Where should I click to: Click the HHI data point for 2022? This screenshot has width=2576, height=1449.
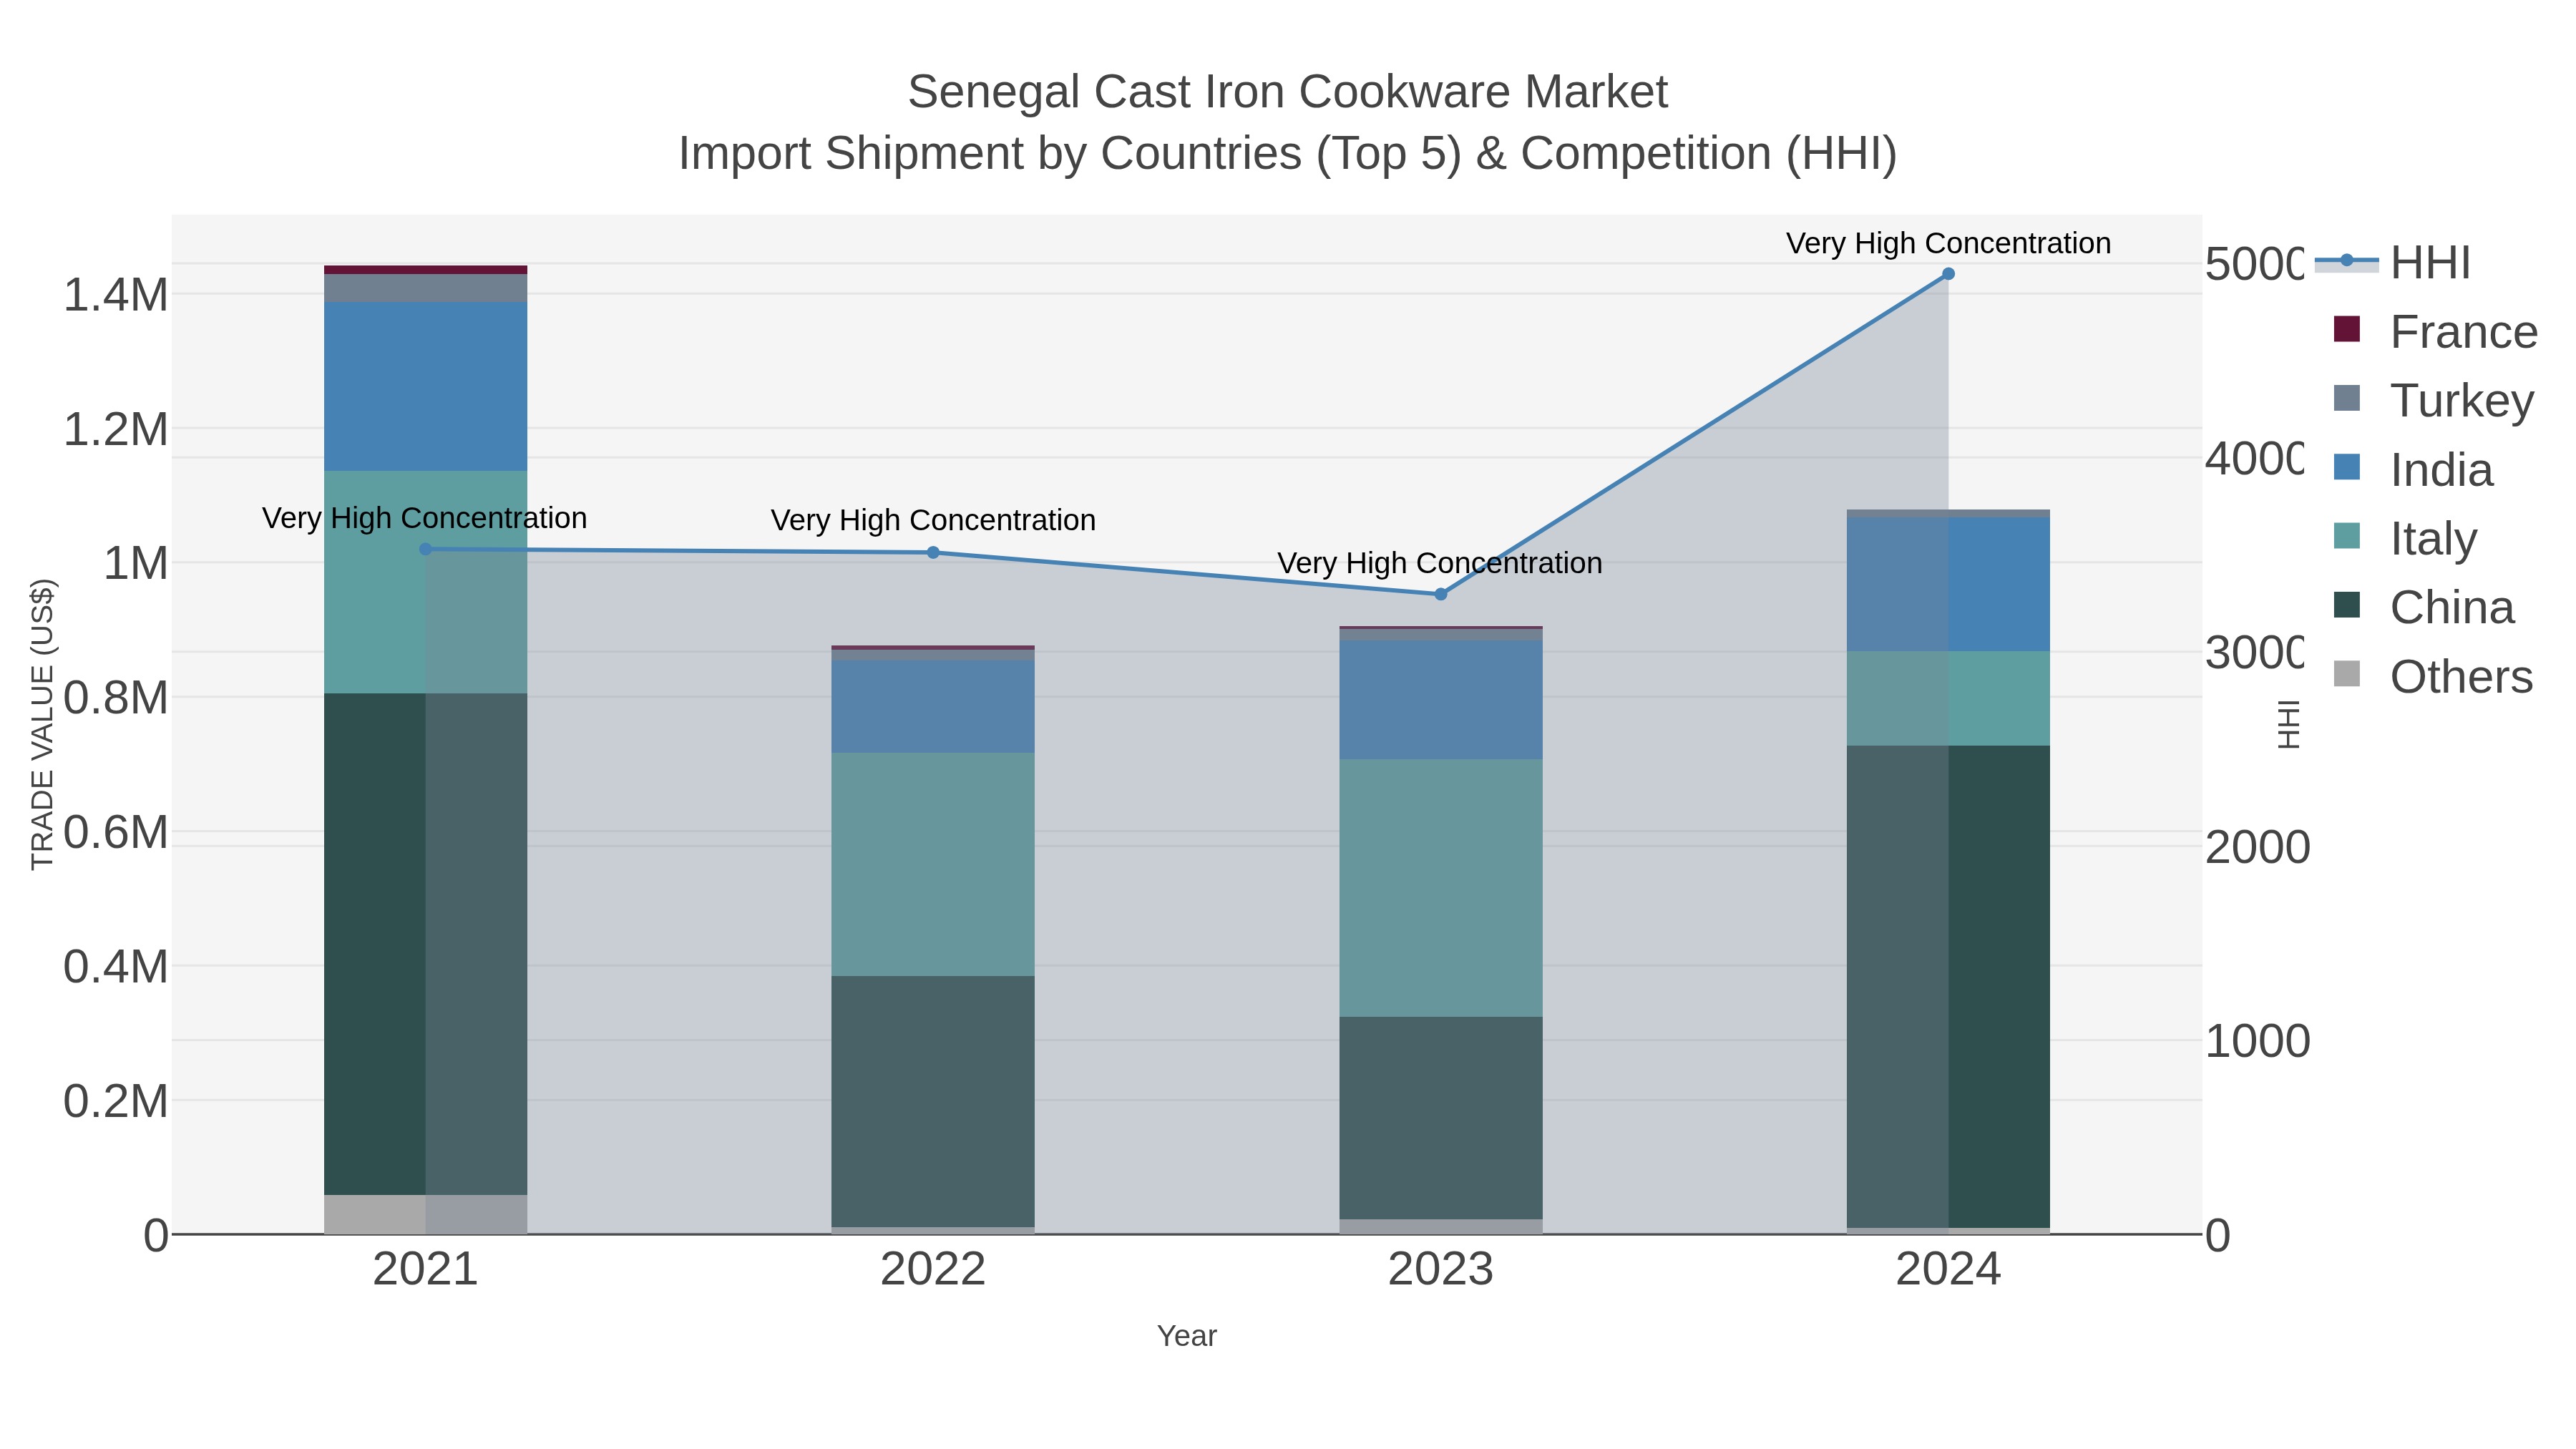pos(933,552)
